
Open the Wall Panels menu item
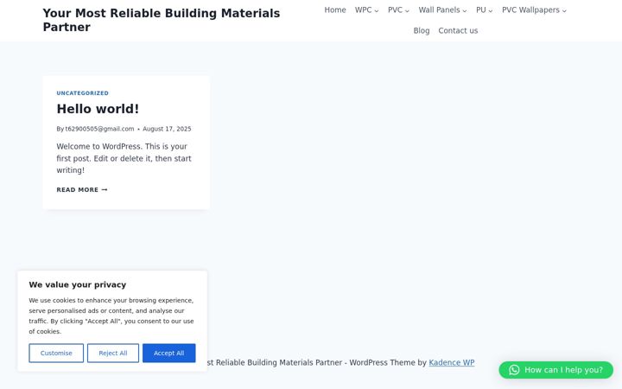pyautogui.click(x=439, y=10)
